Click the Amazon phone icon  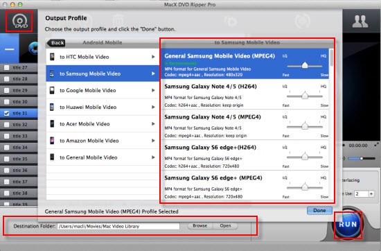tap(52, 141)
